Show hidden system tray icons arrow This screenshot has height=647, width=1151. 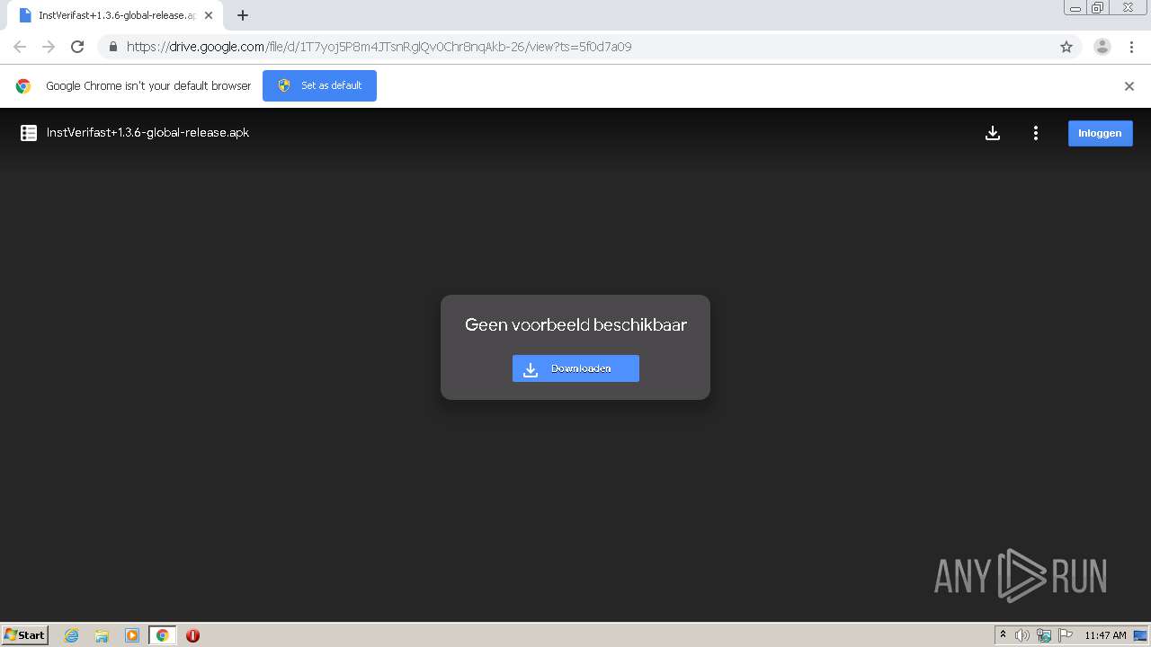1003,635
